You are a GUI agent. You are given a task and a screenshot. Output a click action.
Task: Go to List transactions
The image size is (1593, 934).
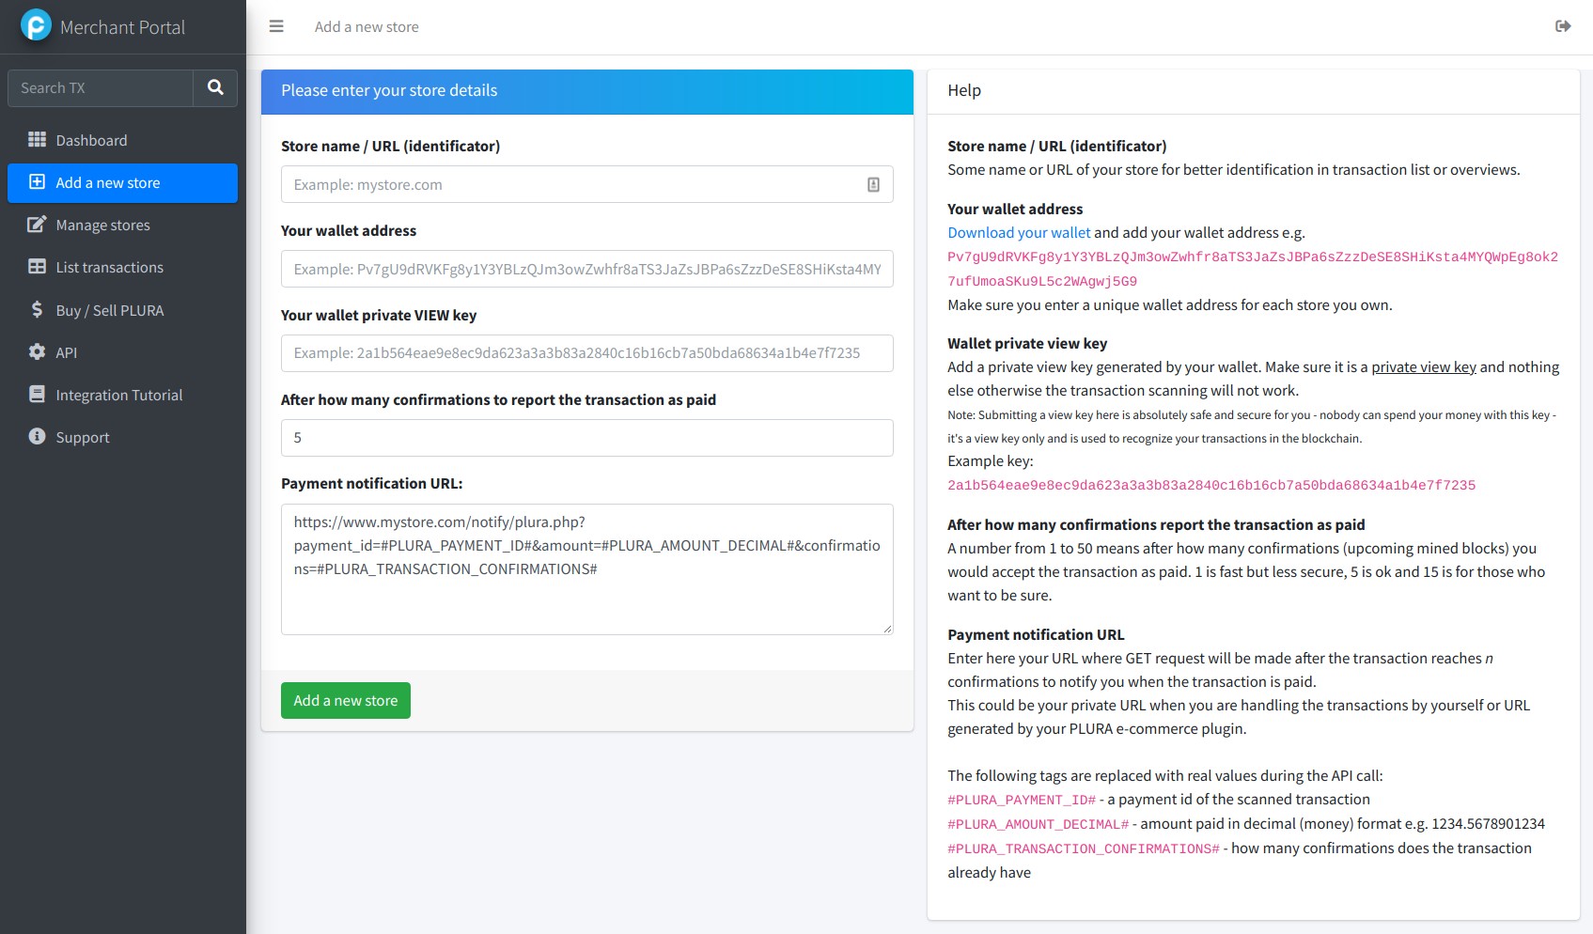(122, 268)
